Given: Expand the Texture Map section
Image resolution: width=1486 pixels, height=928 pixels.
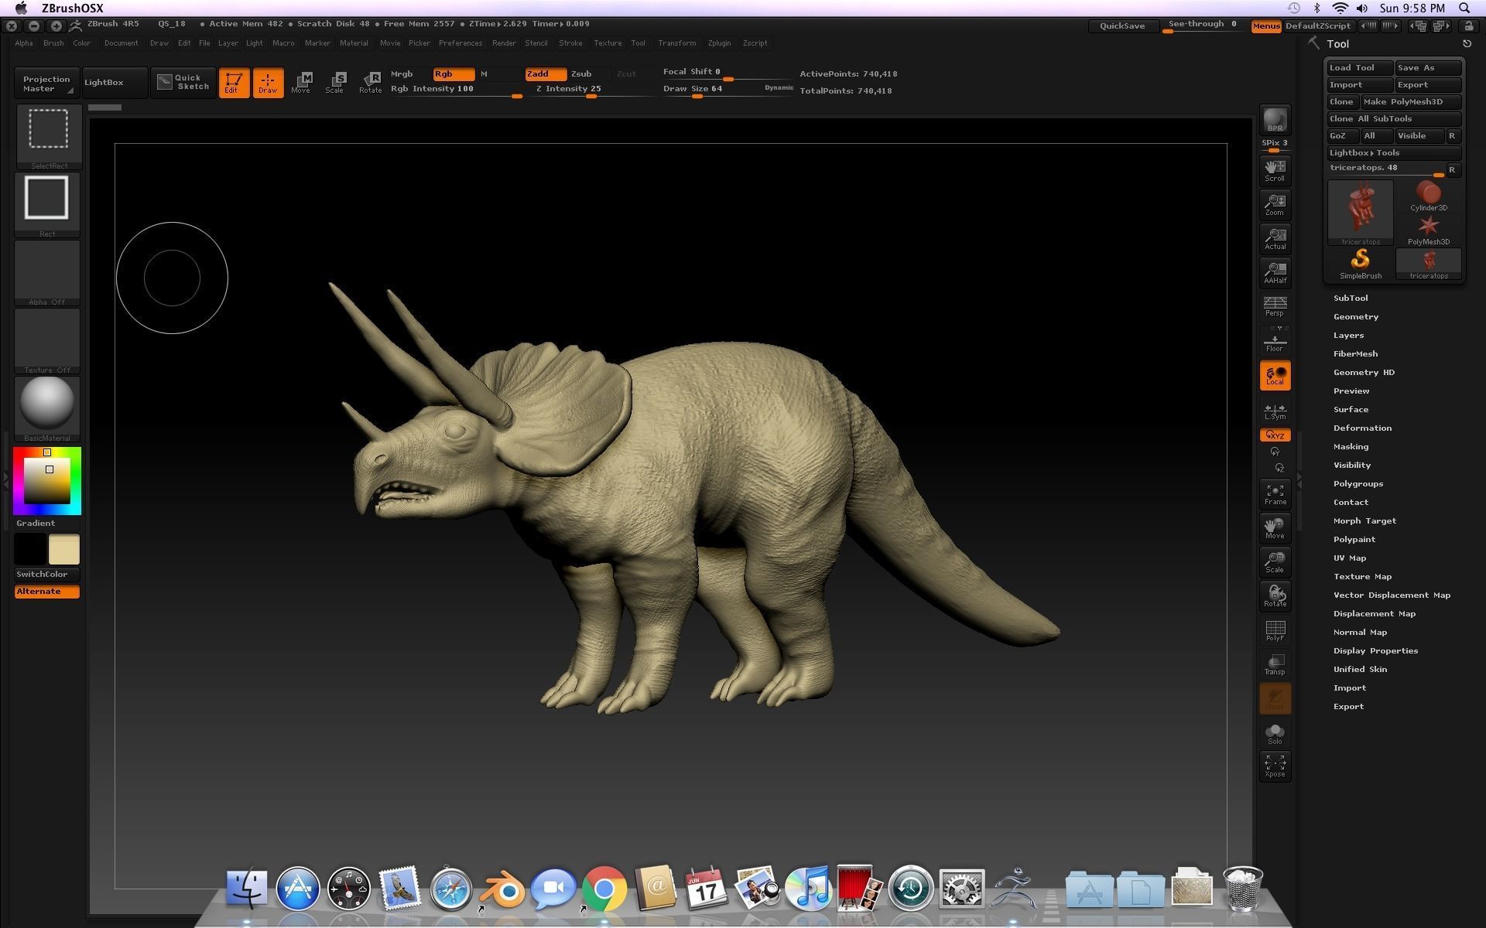Looking at the screenshot, I should point(1362,576).
